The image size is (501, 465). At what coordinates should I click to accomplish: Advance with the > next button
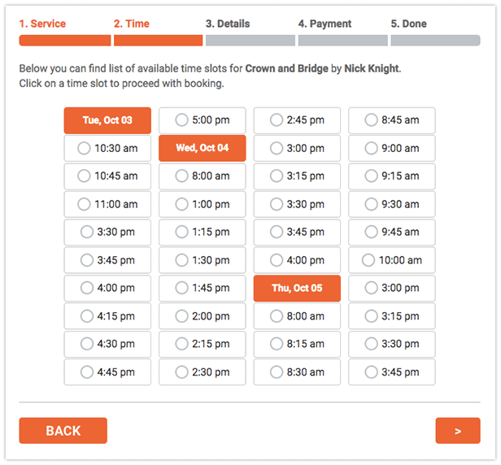pyautogui.click(x=458, y=431)
